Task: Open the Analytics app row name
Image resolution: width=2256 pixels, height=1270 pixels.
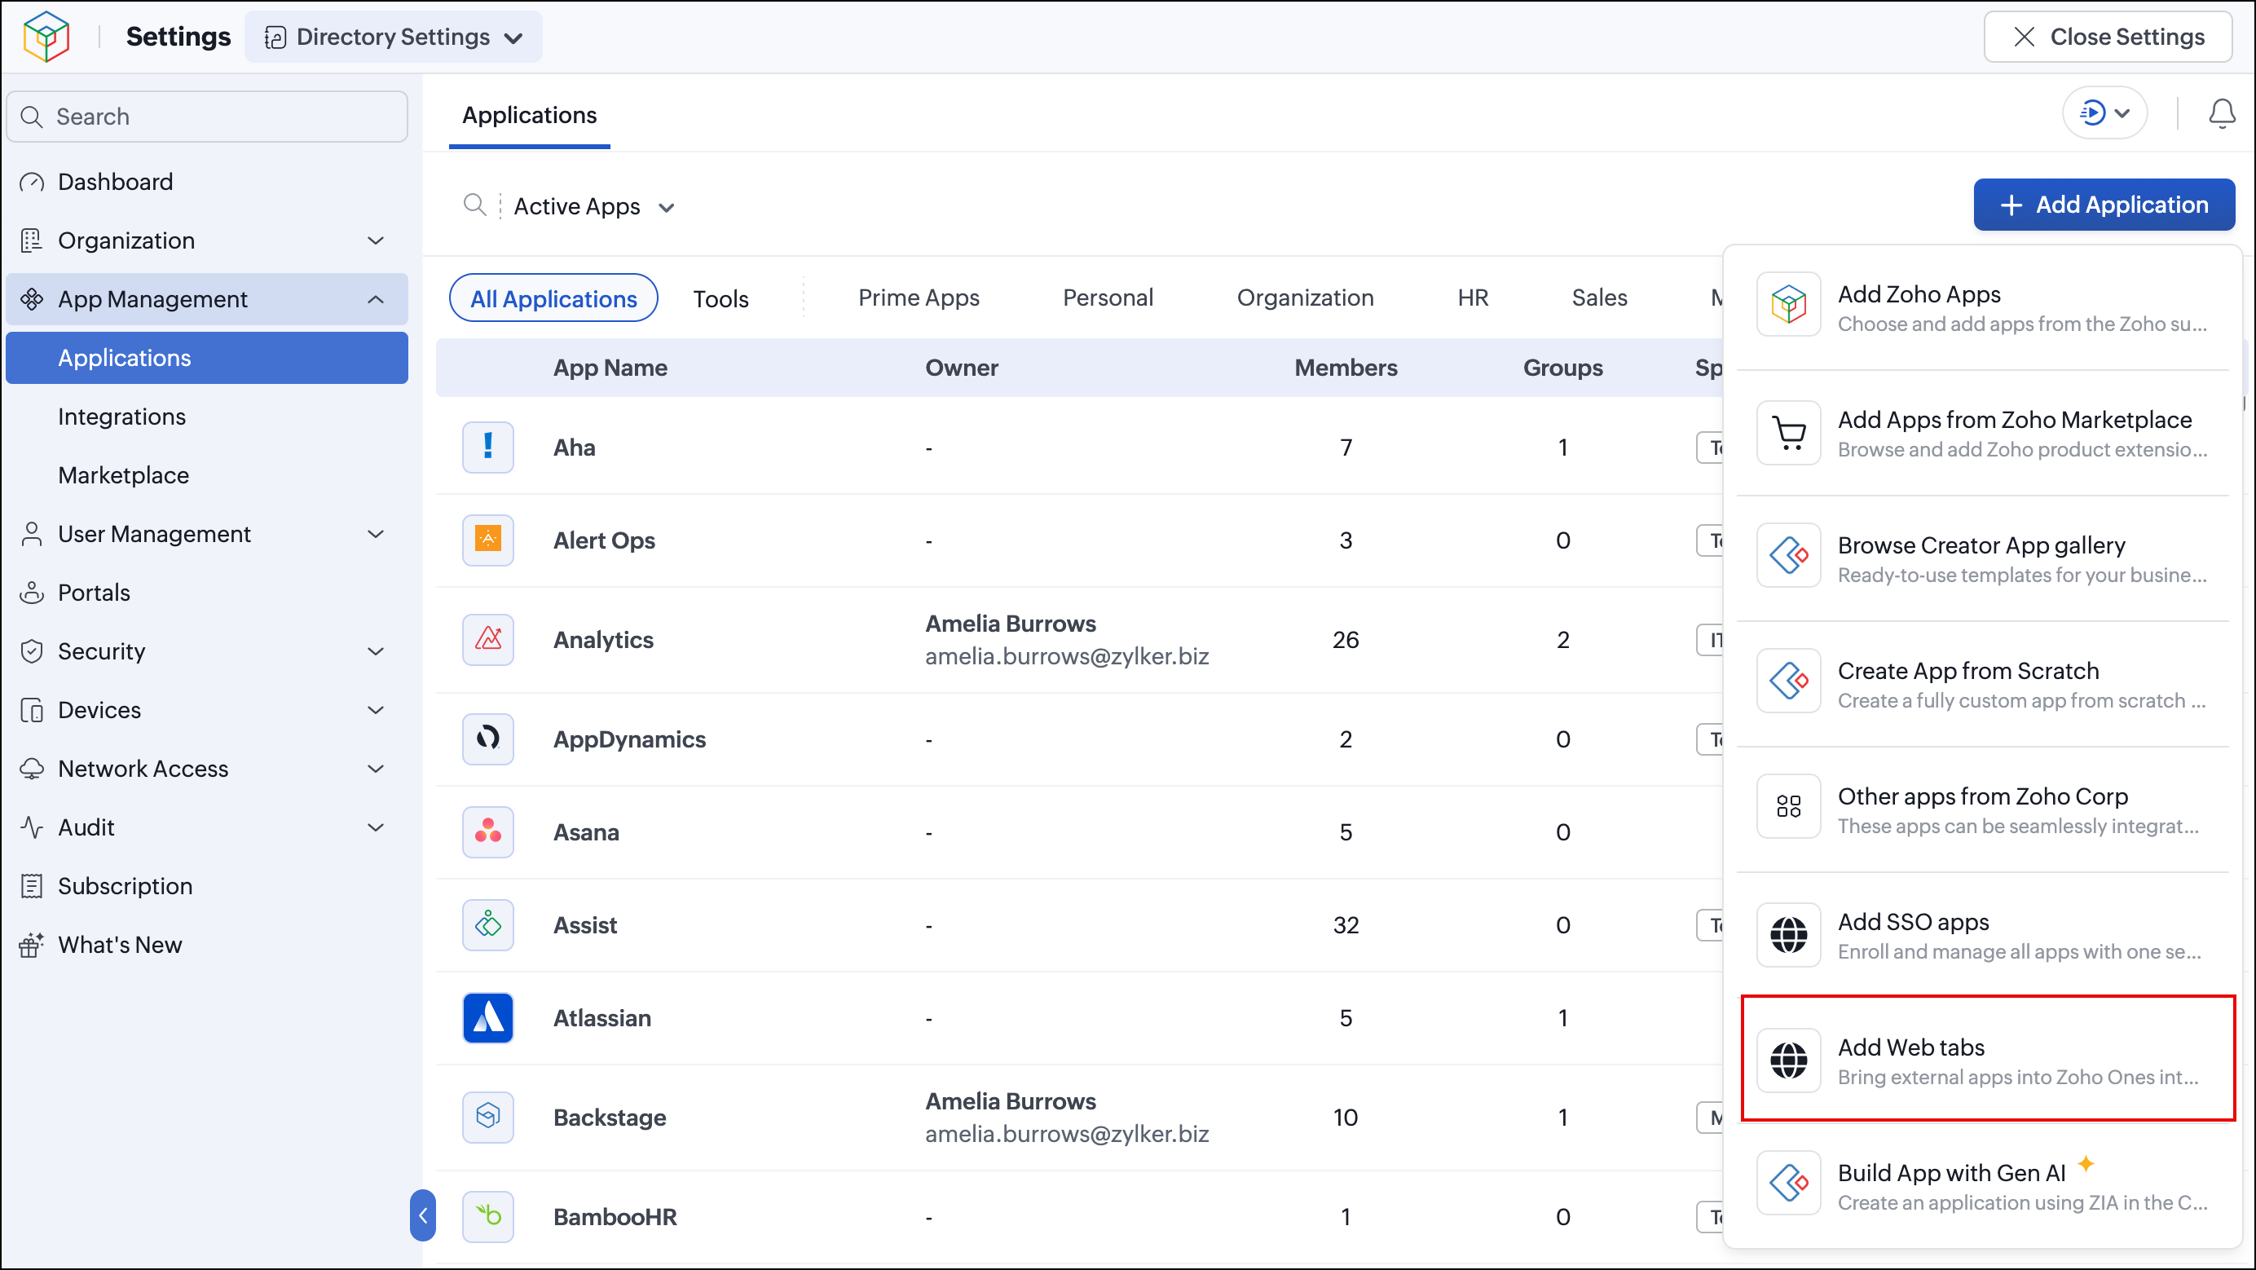Action: pyautogui.click(x=603, y=640)
